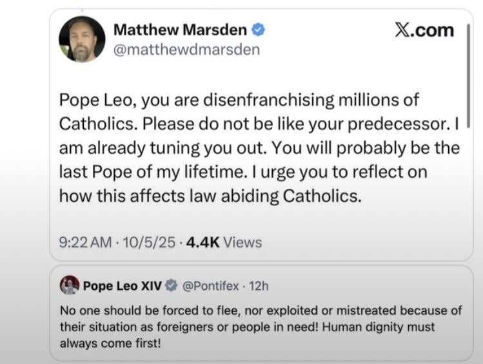
Task: Click the sentence starting "Pope Leo, you are disenfranchising"
Action: click(239, 100)
